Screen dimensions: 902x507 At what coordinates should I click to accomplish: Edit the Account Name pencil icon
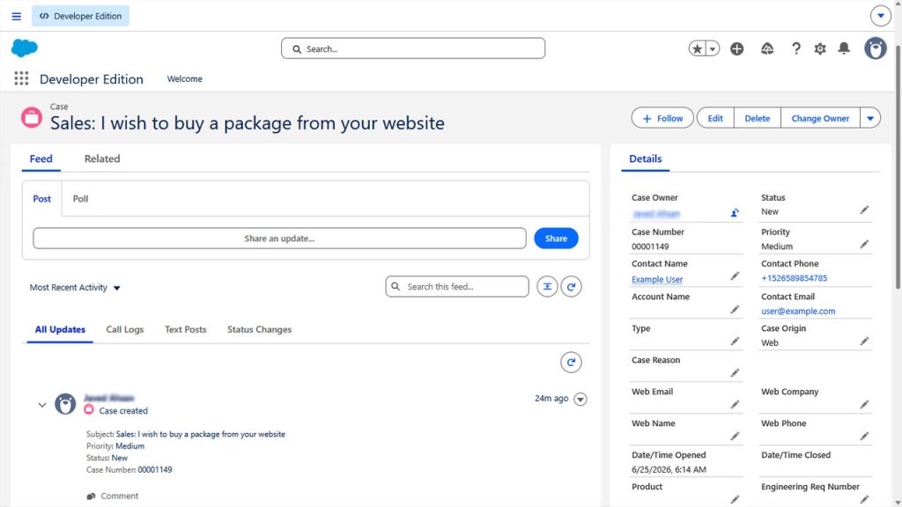(x=735, y=310)
